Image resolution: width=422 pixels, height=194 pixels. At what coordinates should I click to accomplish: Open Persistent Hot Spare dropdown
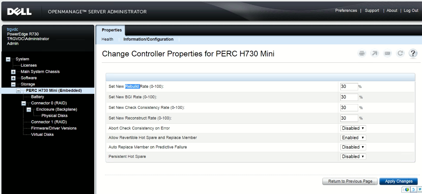pyautogui.click(x=353, y=156)
